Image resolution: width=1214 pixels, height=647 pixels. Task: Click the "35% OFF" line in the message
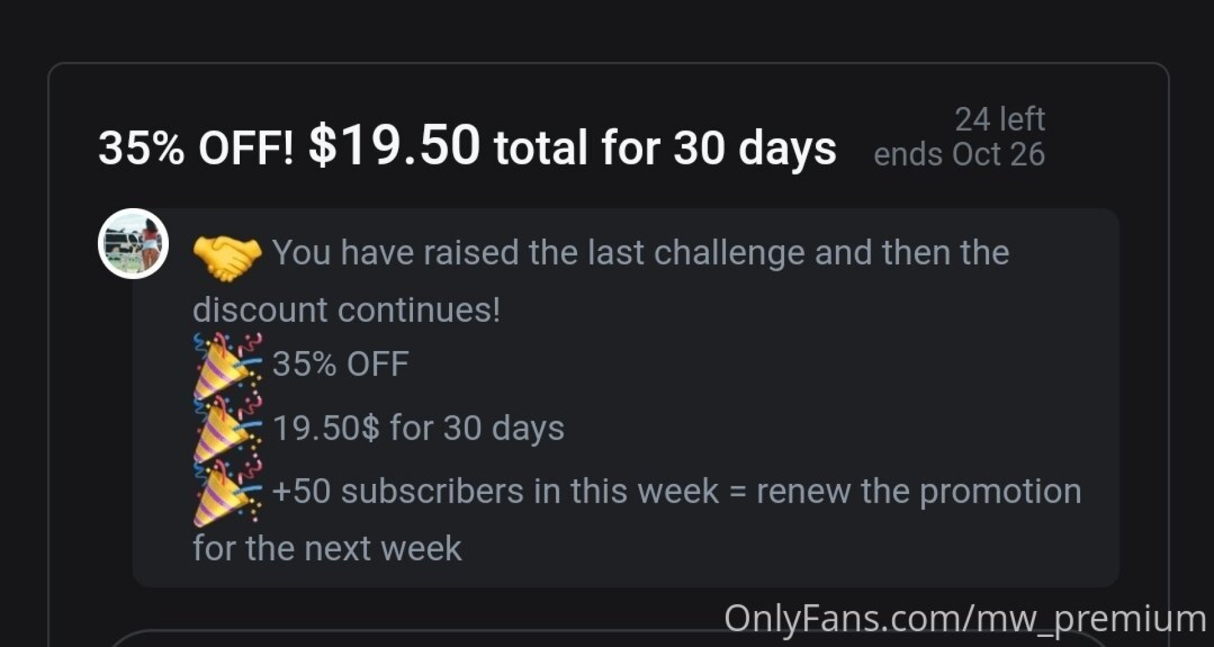pyautogui.click(x=340, y=364)
